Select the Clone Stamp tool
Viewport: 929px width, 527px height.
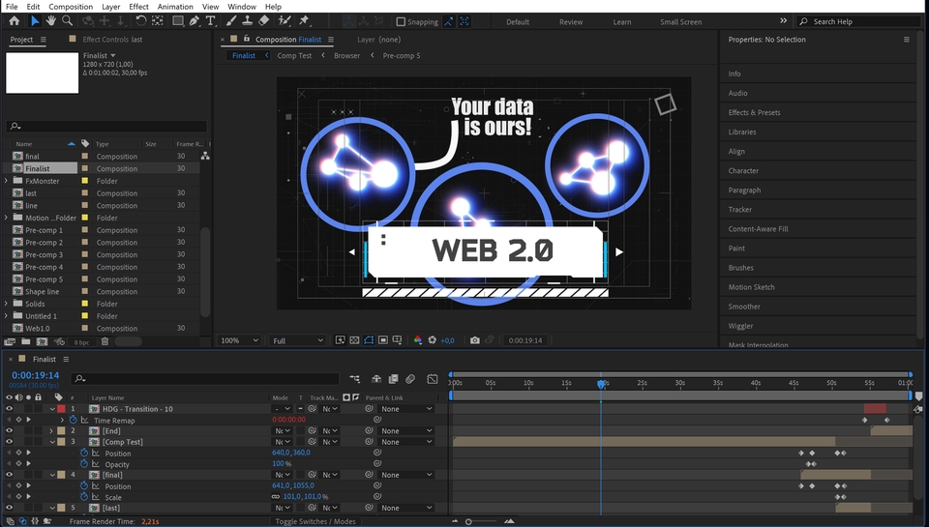(247, 21)
